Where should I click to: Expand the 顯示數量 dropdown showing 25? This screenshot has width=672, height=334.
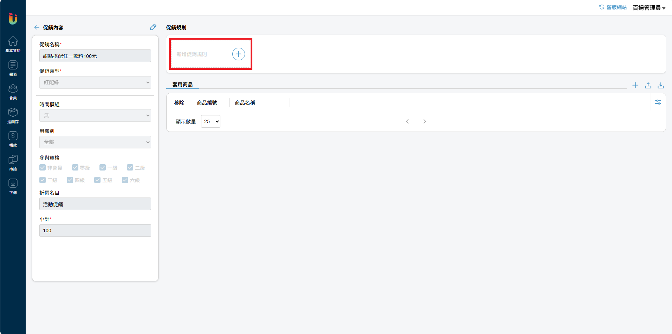[211, 121]
